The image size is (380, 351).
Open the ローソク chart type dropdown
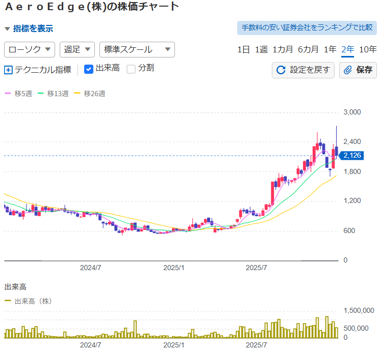point(30,49)
